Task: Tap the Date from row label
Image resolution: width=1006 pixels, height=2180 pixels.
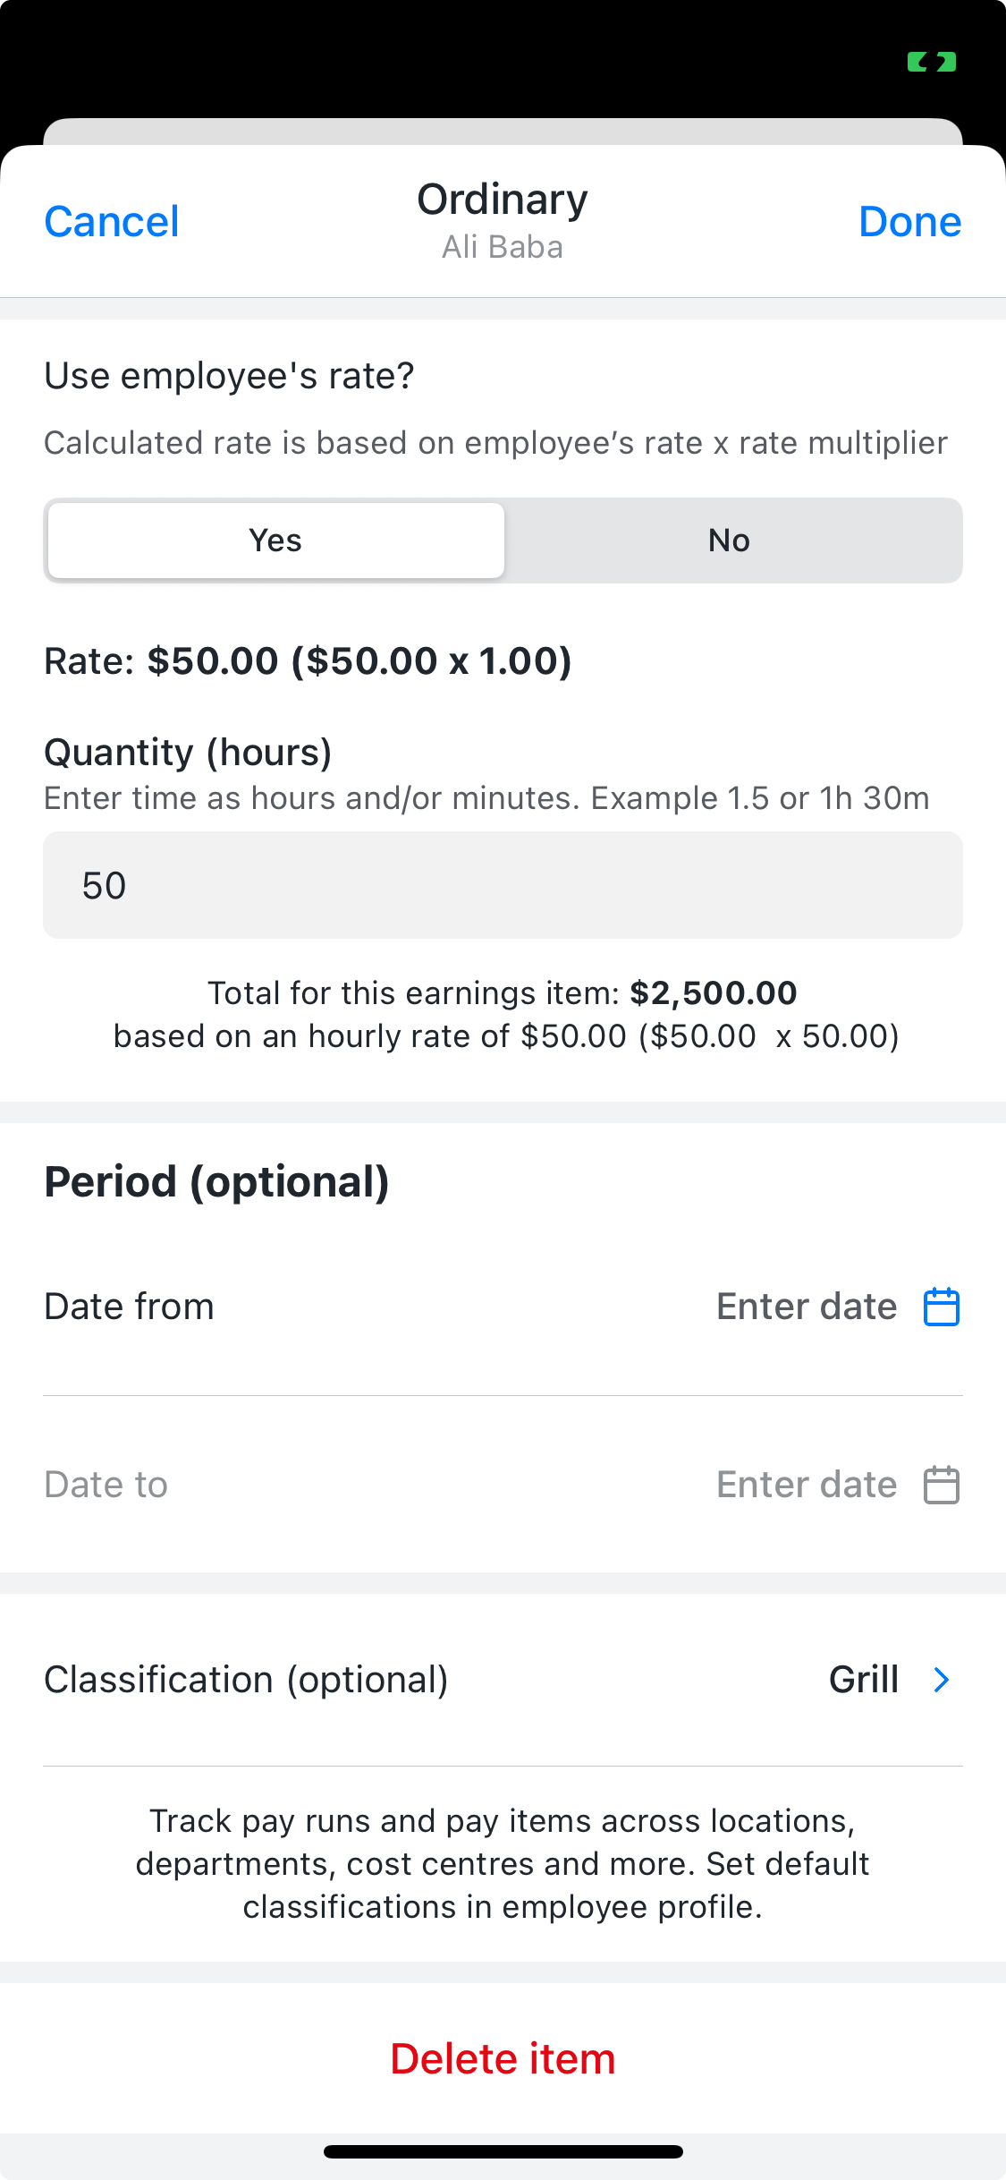Action: pos(130,1307)
